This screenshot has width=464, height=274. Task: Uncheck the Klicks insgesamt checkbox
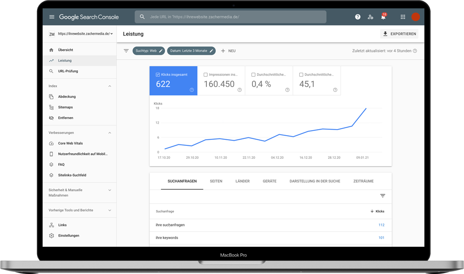(158, 75)
